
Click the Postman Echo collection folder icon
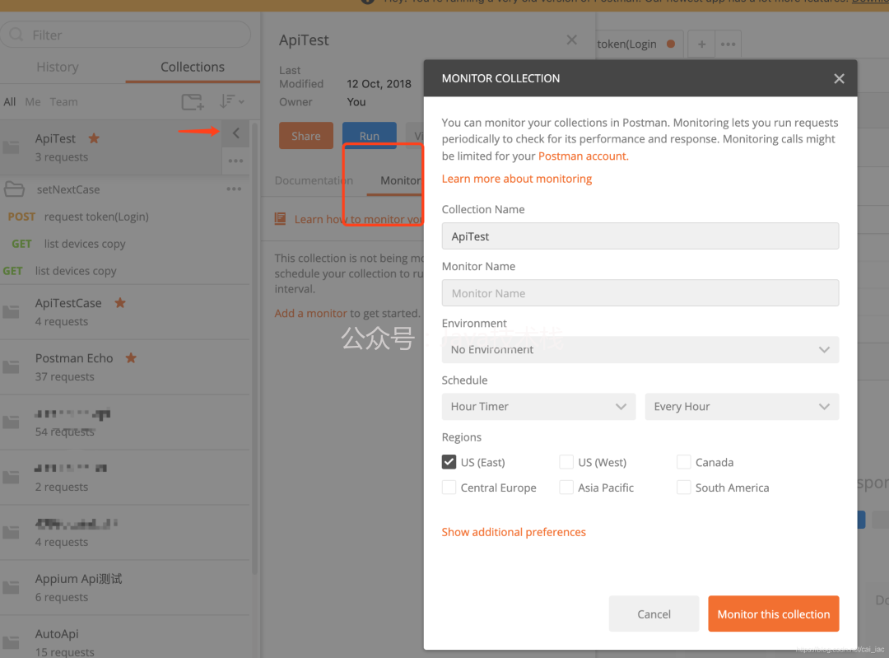click(x=11, y=366)
